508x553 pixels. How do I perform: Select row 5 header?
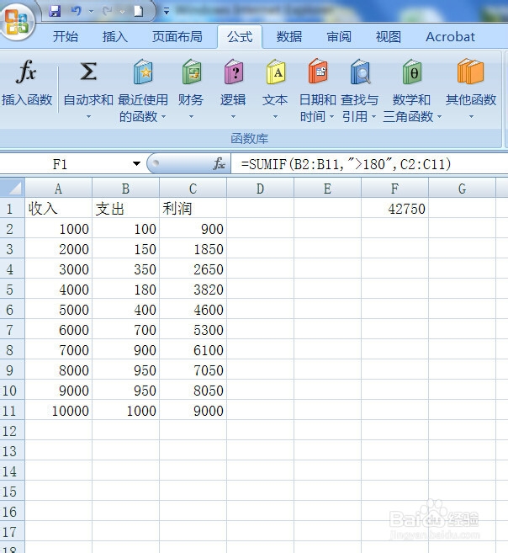pos(12,290)
